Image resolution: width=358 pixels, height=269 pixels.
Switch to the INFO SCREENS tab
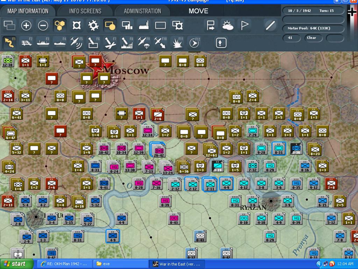(85, 11)
